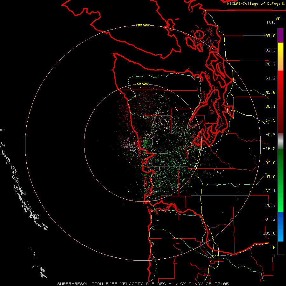Pick the gray near-zero segment of the scale
The height and width of the screenshot is (286, 286).
pyautogui.click(x=281, y=141)
